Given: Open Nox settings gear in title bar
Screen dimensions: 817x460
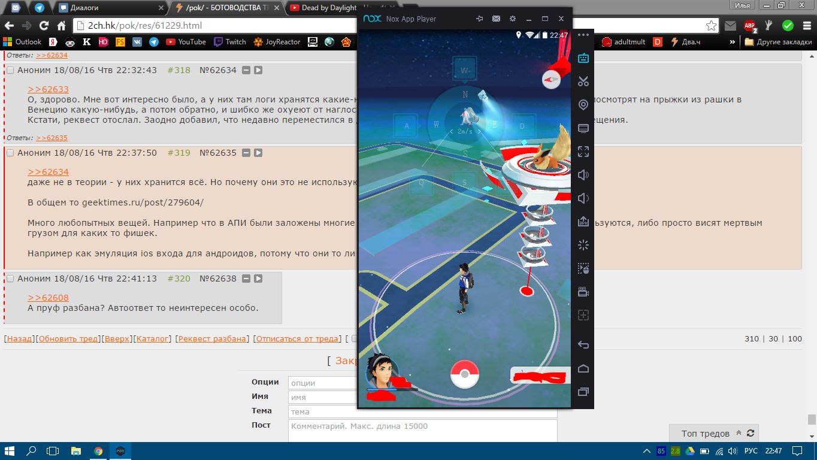Looking at the screenshot, I should coord(513,19).
